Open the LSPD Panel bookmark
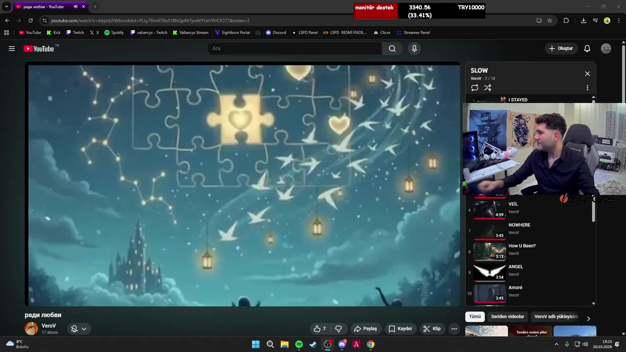This screenshot has width=626, height=352. coord(305,33)
